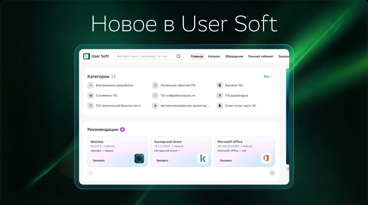Select ПО кибербезопасности category label
The height and width of the screenshot is (205, 368).
178,95
